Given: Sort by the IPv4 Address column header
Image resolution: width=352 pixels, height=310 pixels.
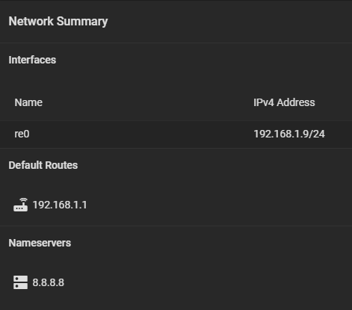Looking at the screenshot, I should pos(284,102).
